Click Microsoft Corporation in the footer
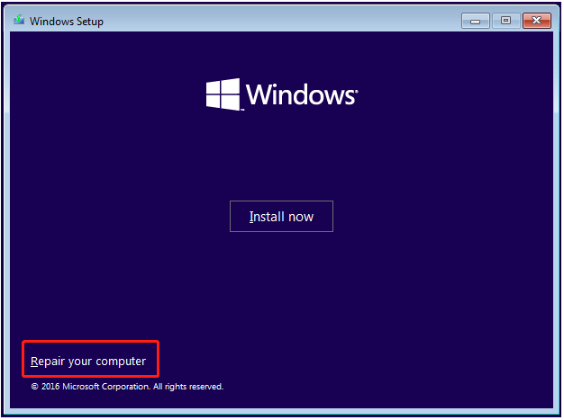This screenshot has height=420, width=564. (x=106, y=387)
